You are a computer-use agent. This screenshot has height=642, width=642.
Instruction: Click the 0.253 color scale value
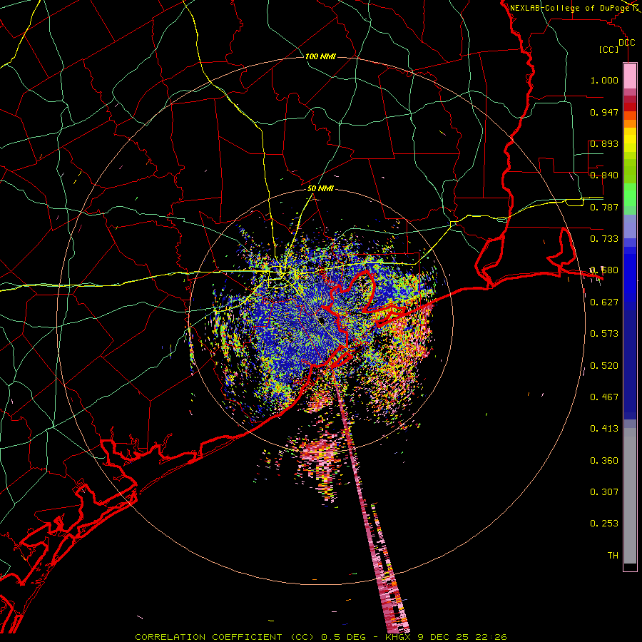[x=604, y=524]
